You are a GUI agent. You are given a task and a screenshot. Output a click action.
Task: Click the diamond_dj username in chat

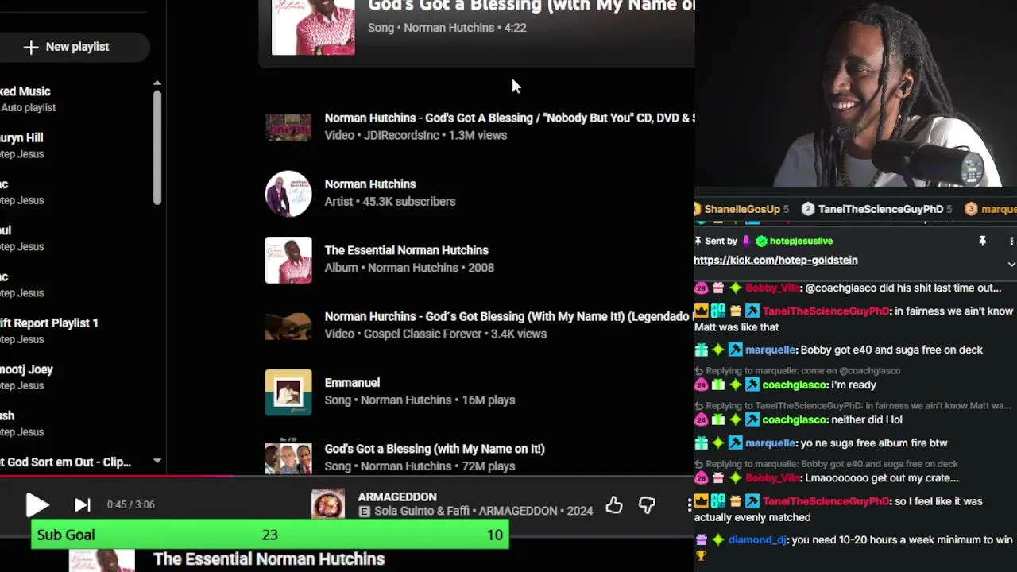point(757,540)
